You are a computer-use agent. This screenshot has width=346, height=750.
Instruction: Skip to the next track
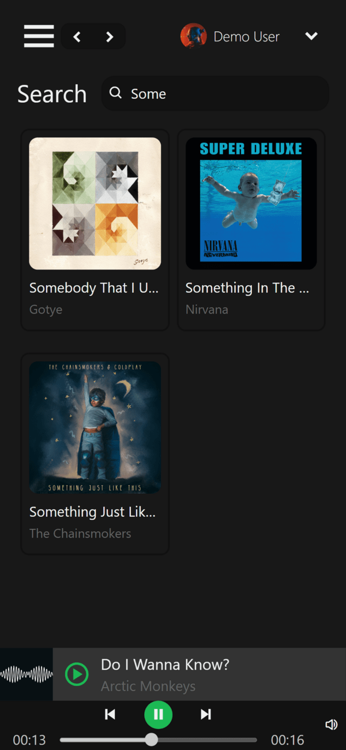pos(206,715)
